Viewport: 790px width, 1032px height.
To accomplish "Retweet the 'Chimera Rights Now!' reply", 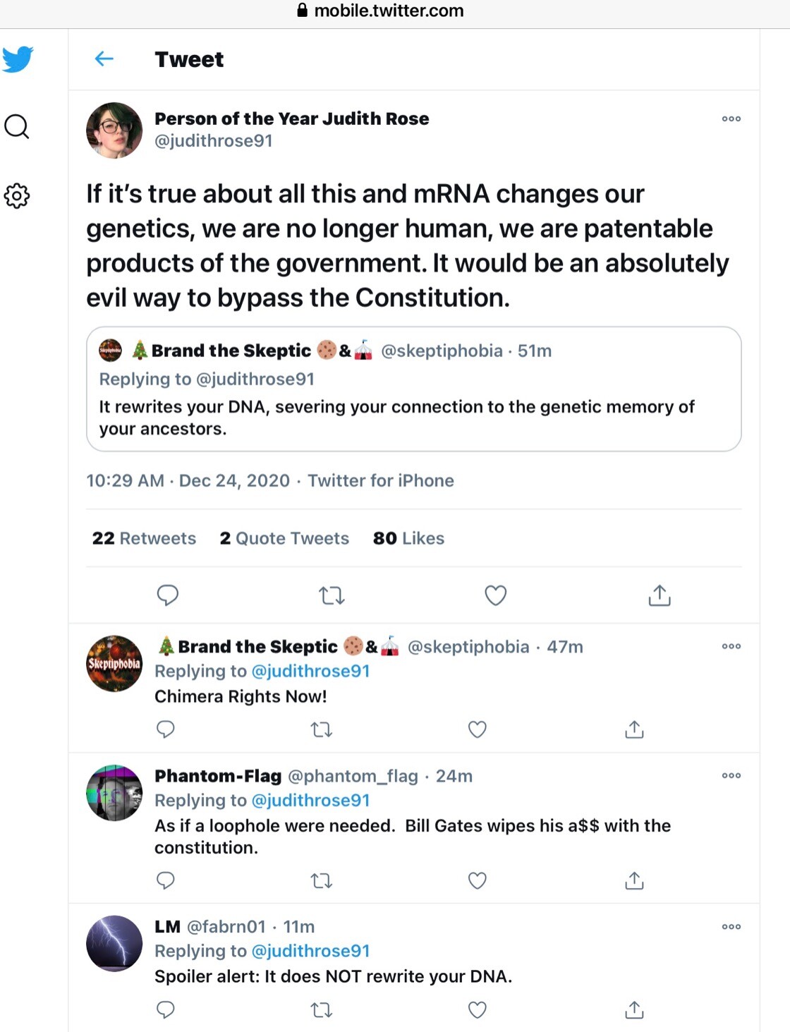I will click(x=322, y=729).
